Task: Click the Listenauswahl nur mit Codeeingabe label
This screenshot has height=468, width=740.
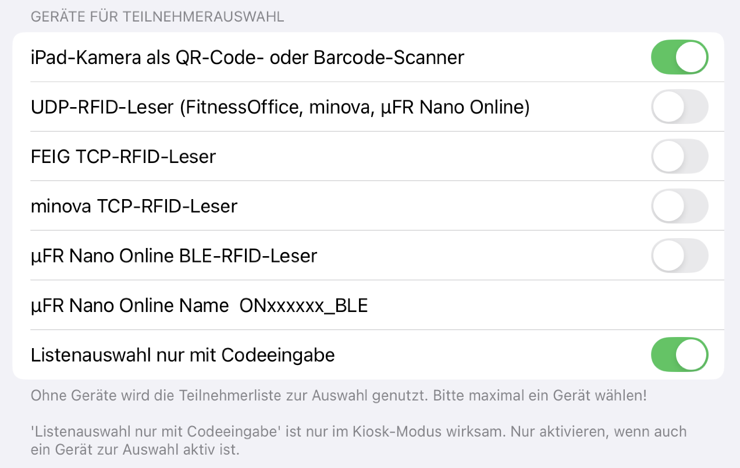Action: [183, 354]
